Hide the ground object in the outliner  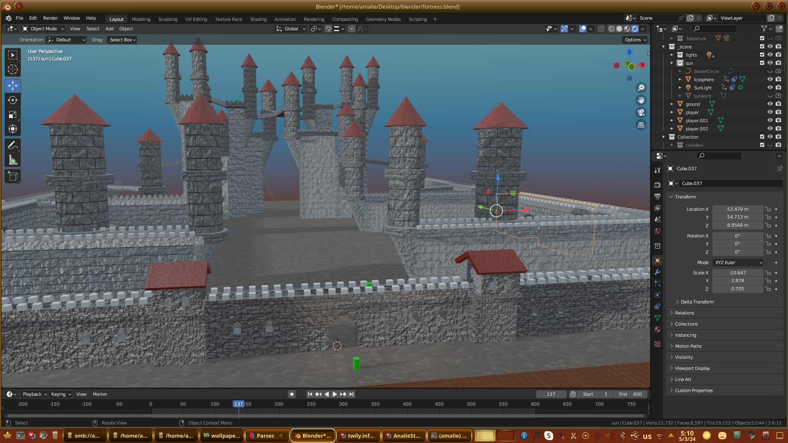tap(770, 104)
